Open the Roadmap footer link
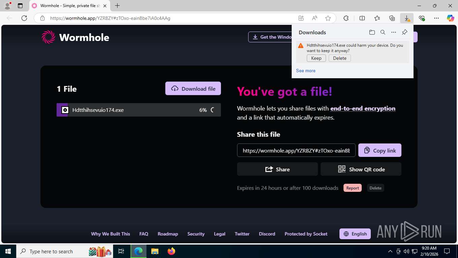The height and width of the screenshot is (258, 458). [x=168, y=234]
